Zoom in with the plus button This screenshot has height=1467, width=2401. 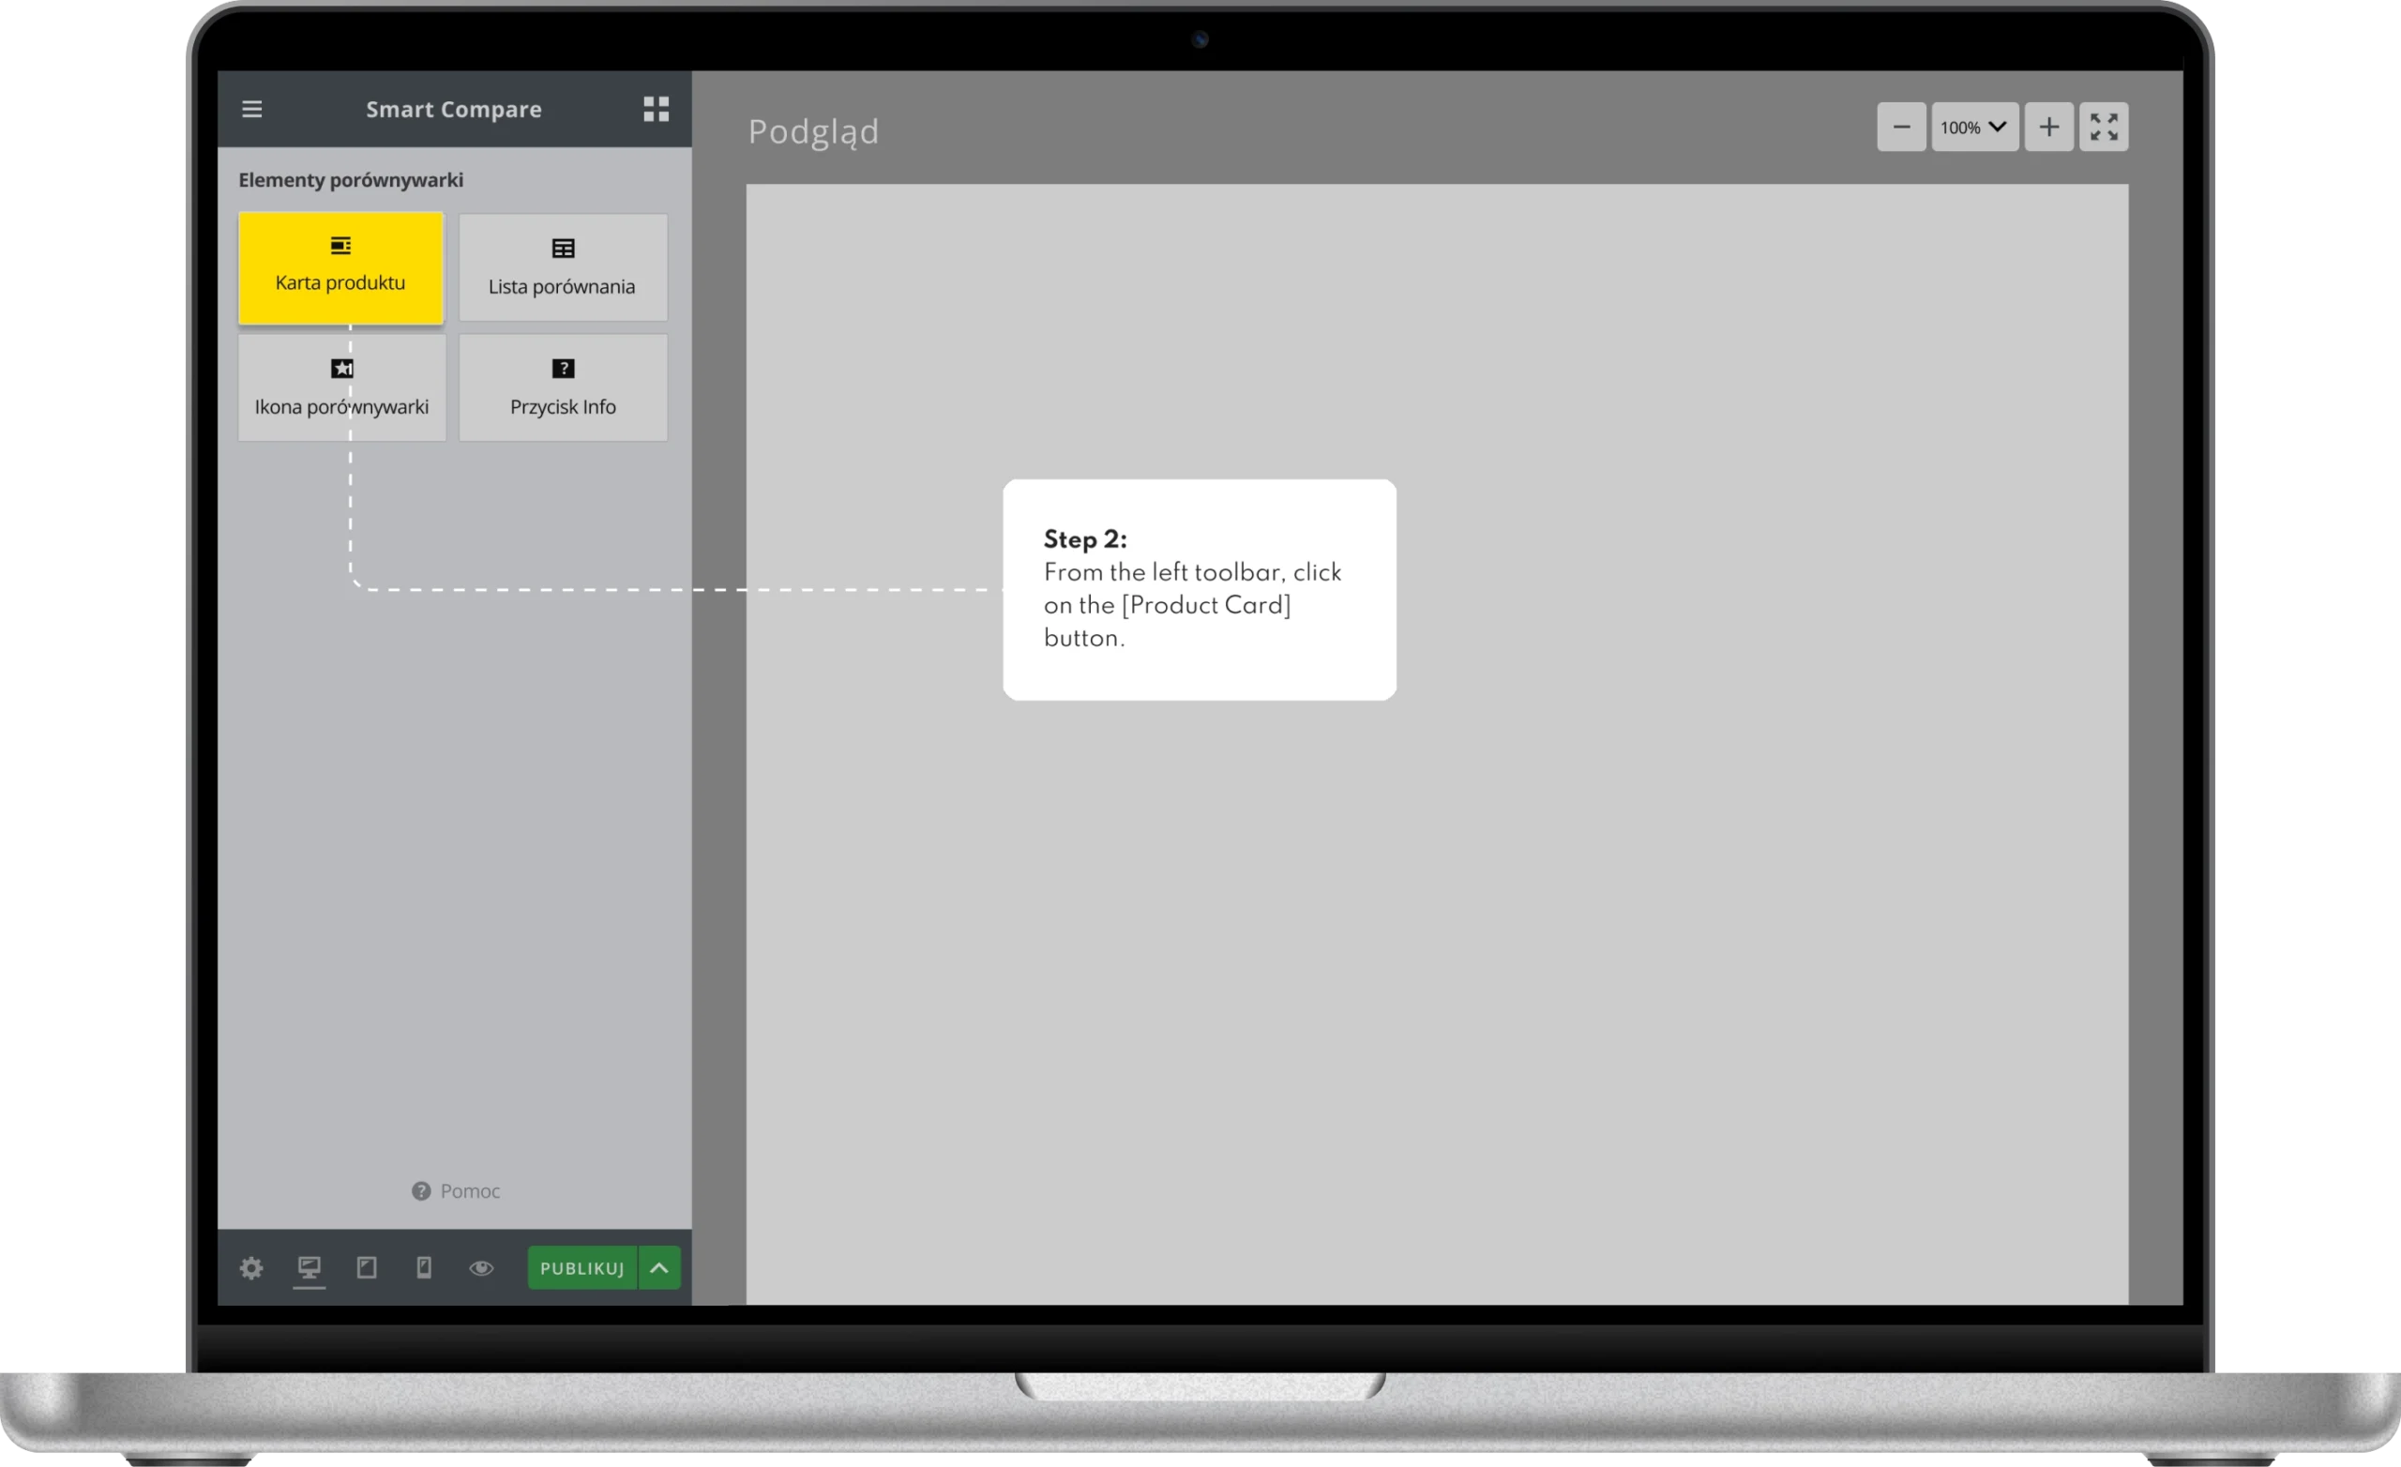[x=2048, y=127]
